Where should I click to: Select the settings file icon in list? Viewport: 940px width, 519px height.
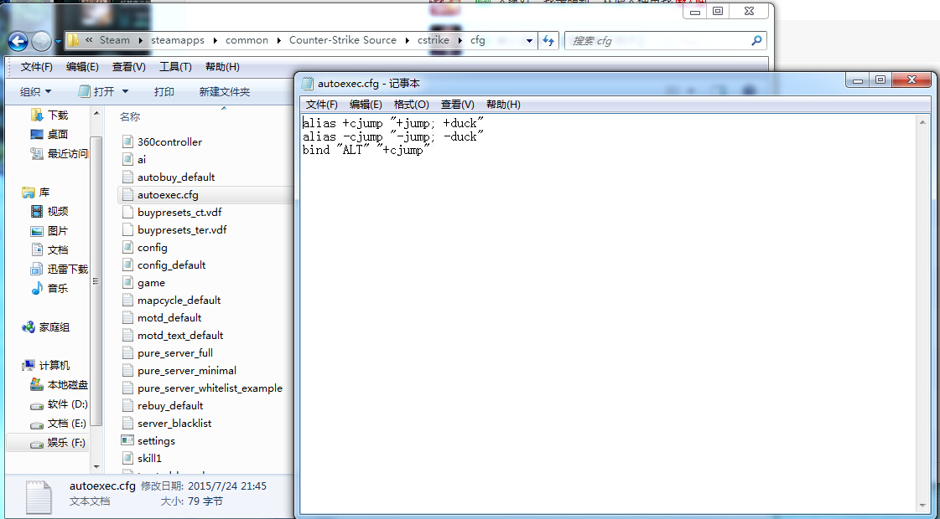pyautogui.click(x=127, y=441)
